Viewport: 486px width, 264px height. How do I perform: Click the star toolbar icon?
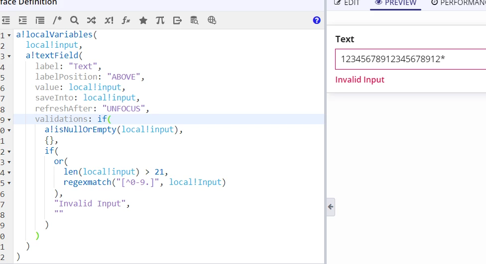point(143,20)
